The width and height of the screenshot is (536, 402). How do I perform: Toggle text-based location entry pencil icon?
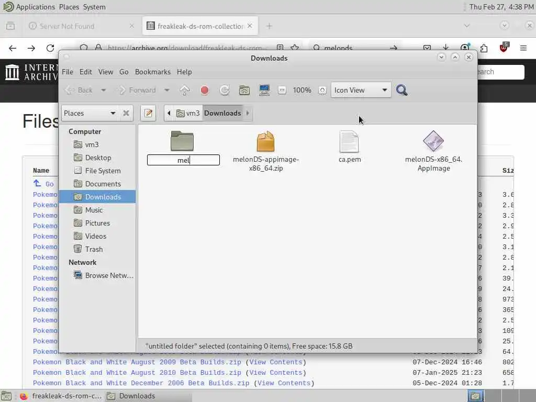click(148, 113)
